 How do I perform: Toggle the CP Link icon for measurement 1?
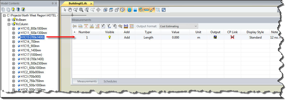tap(232, 38)
